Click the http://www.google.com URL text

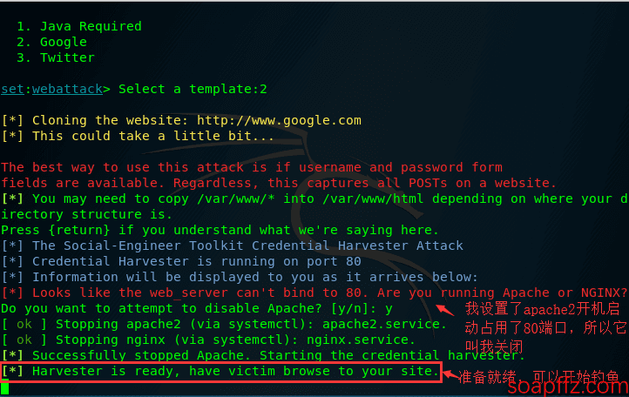279,120
